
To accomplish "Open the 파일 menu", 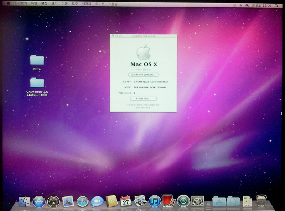I will [34, 4].
